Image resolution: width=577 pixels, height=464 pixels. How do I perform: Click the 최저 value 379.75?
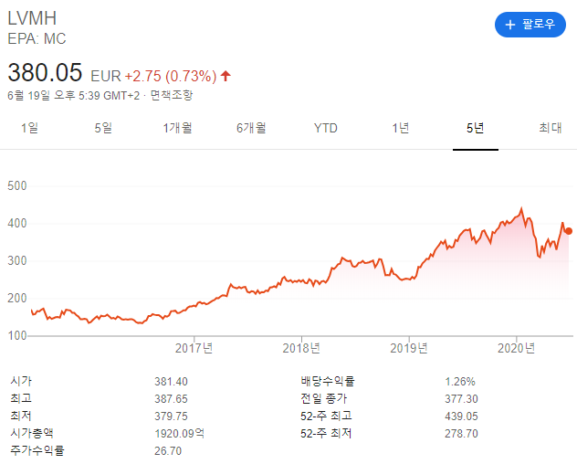171,417
